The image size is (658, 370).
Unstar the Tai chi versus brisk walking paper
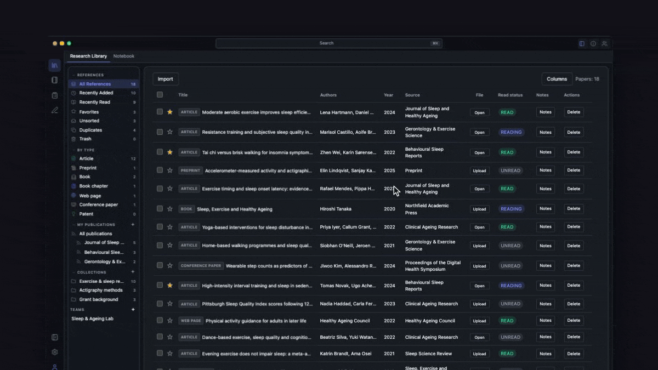(170, 152)
